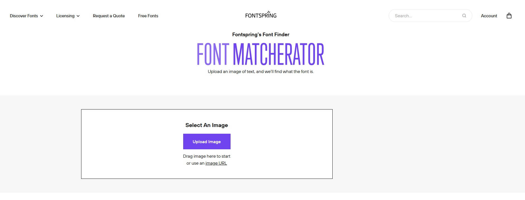Click the search magnifier icon
This screenshot has height=200, width=525.
point(464,16)
